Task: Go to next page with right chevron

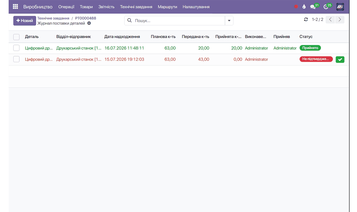Action: (340, 20)
